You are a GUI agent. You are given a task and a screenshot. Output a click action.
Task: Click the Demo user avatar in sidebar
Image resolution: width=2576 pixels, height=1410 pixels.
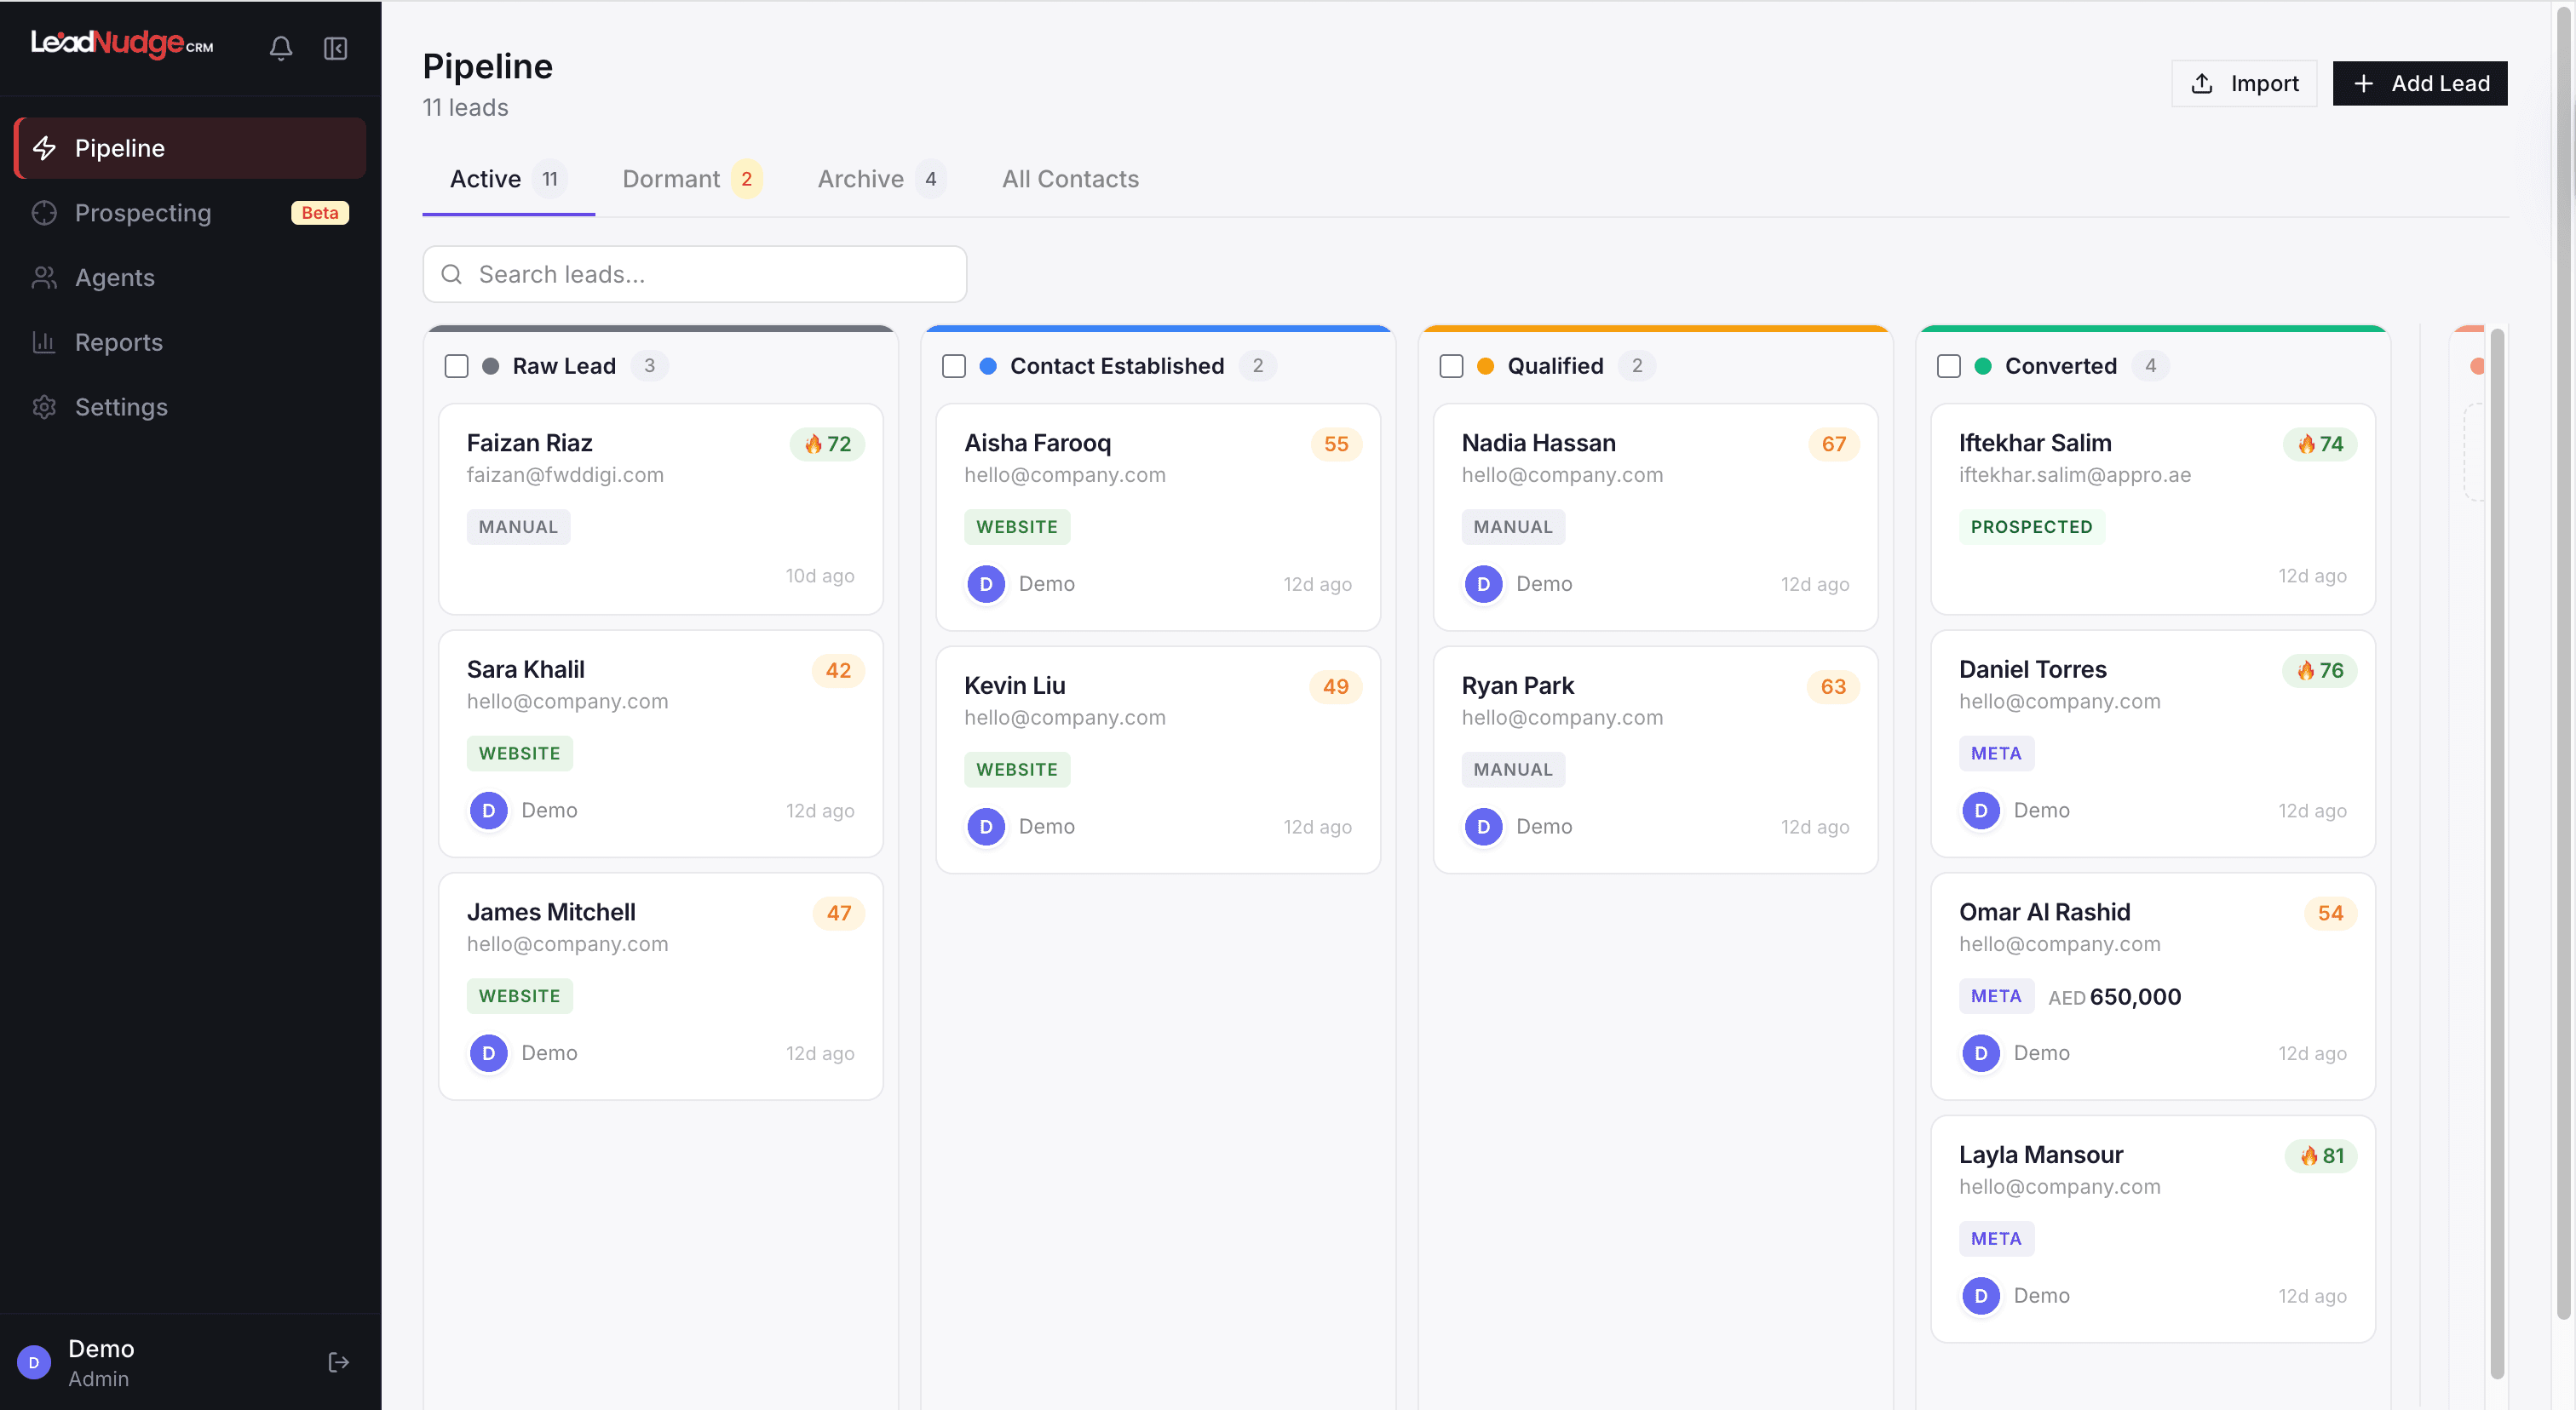34,1362
